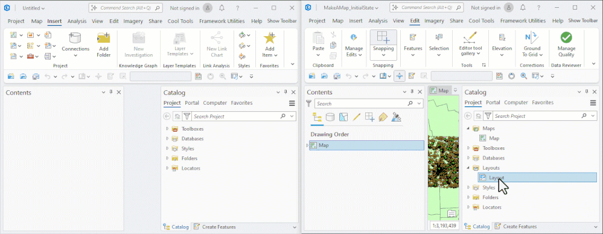Click the Project tab in the Untitled window
The height and width of the screenshot is (234, 603).
tap(16, 22)
